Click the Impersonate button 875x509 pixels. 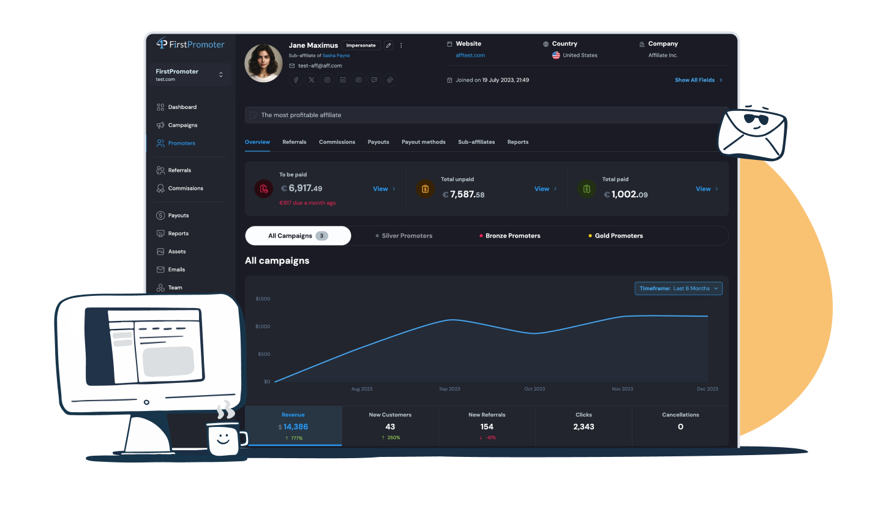(x=361, y=45)
